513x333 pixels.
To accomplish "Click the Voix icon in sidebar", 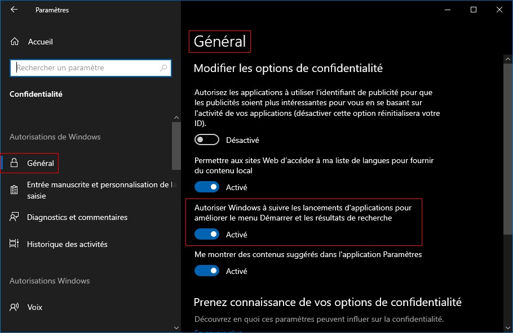I will [x=15, y=307].
